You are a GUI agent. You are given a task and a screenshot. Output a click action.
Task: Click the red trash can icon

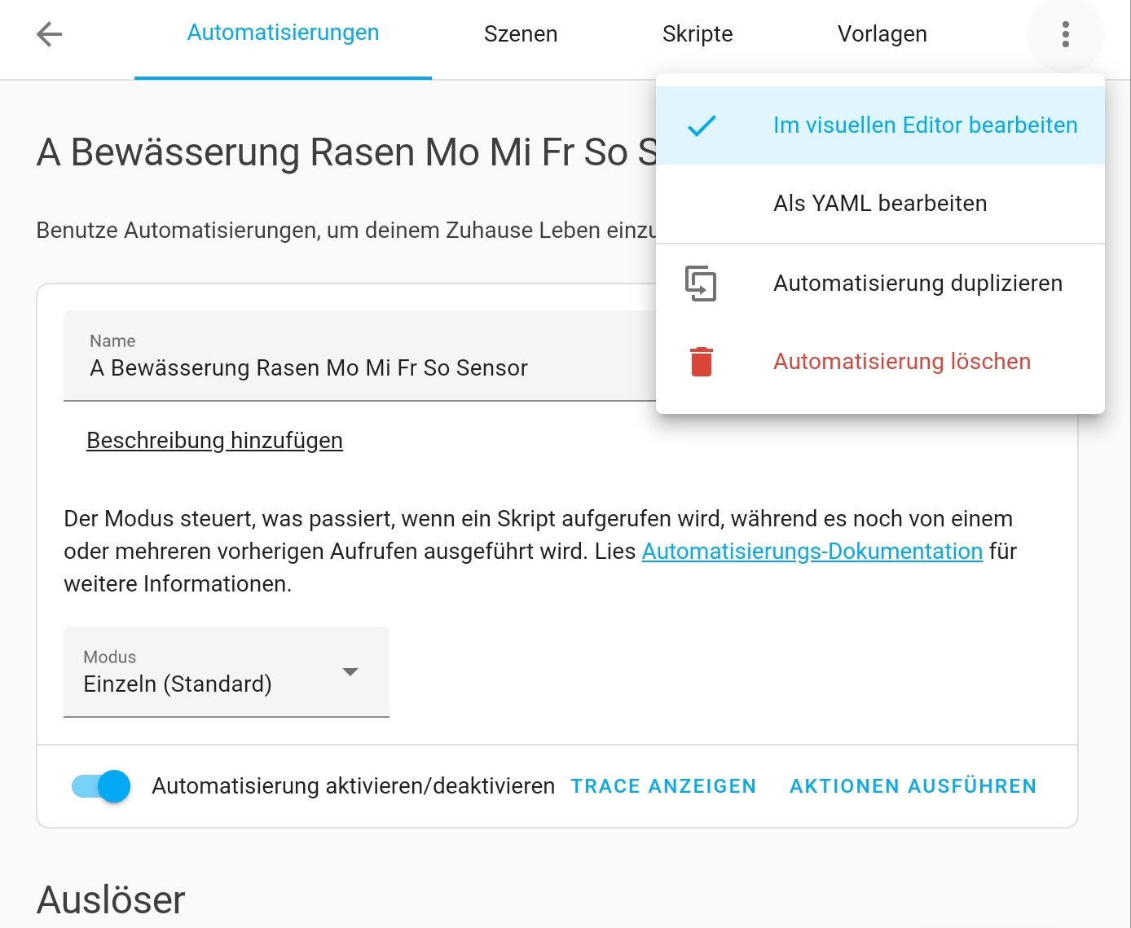pos(701,362)
